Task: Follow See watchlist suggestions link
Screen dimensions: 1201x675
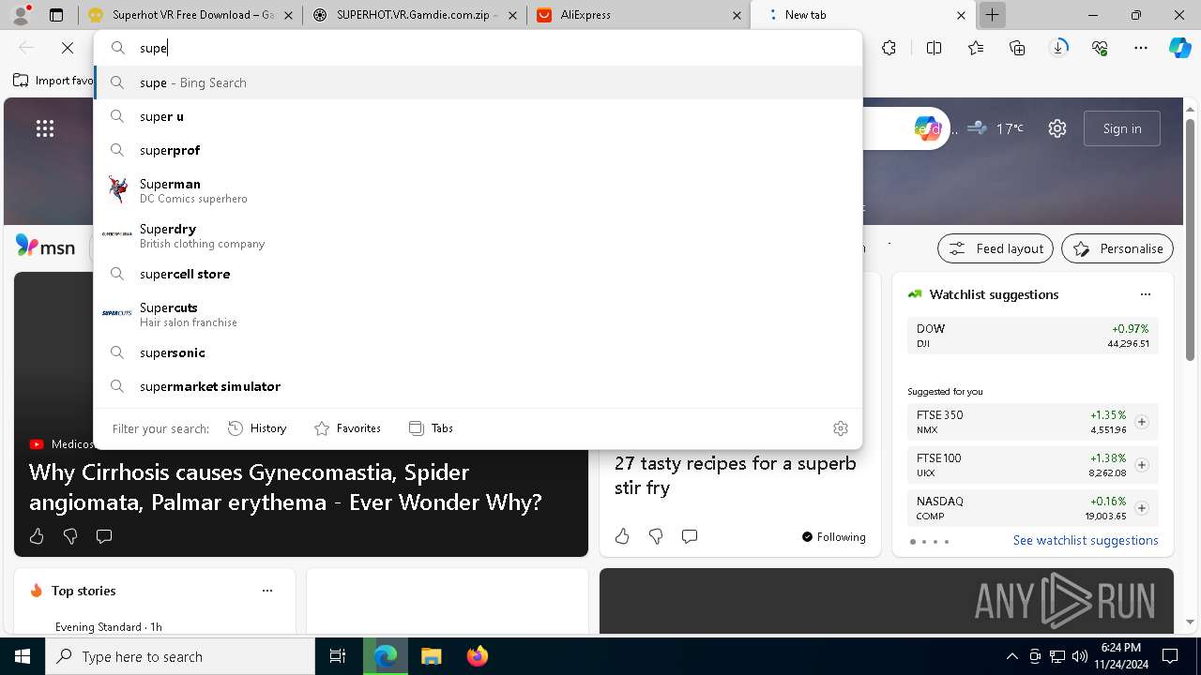Action: [1086, 540]
